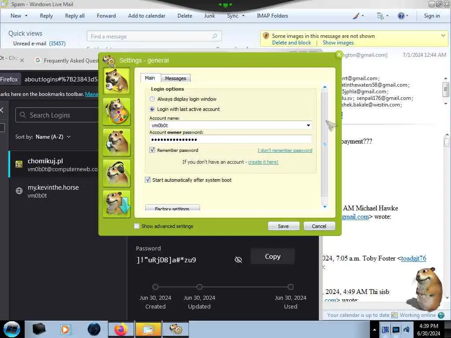This screenshot has width=451, height=338.
Task: Click the recipient list scroll down arrow
Action: (446, 103)
